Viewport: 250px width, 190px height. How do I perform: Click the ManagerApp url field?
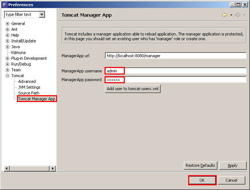pos(175,56)
